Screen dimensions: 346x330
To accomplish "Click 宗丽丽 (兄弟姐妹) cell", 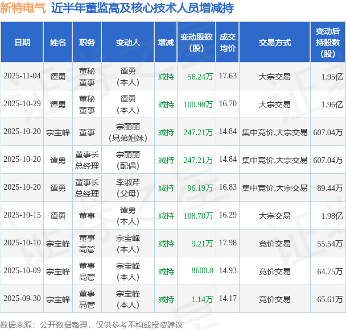I will (x=128, y=132).
